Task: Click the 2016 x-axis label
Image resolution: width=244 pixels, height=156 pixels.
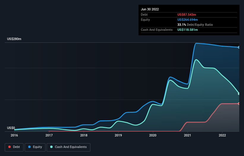Action: 14,135
